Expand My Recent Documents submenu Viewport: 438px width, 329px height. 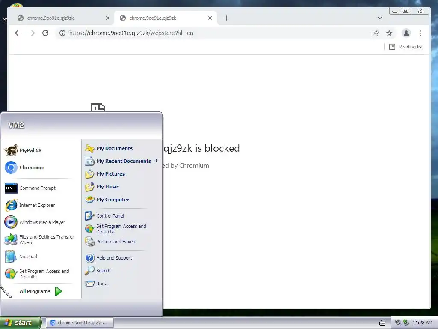[x=122, y=161]
